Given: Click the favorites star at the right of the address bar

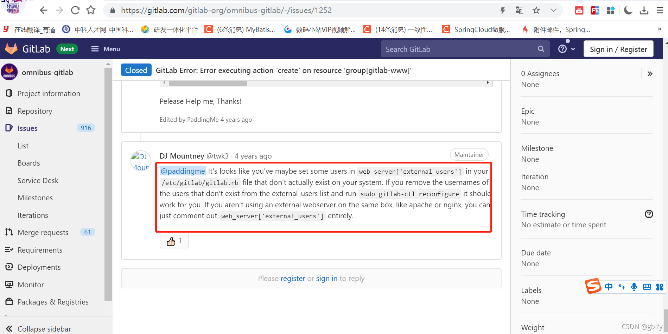Looking at the screenshot, I should (536, 11).
